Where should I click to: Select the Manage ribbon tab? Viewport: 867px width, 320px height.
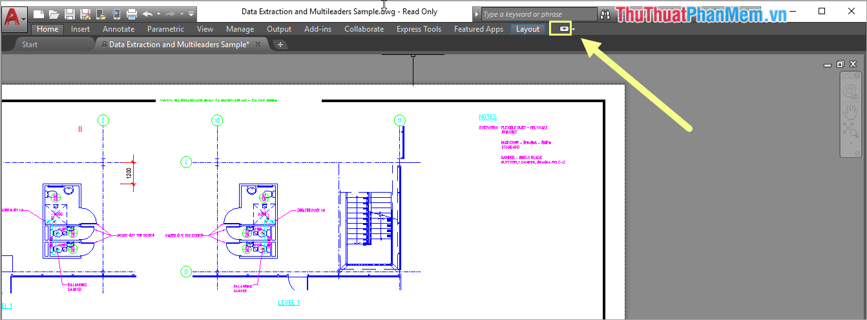point(240,29)
